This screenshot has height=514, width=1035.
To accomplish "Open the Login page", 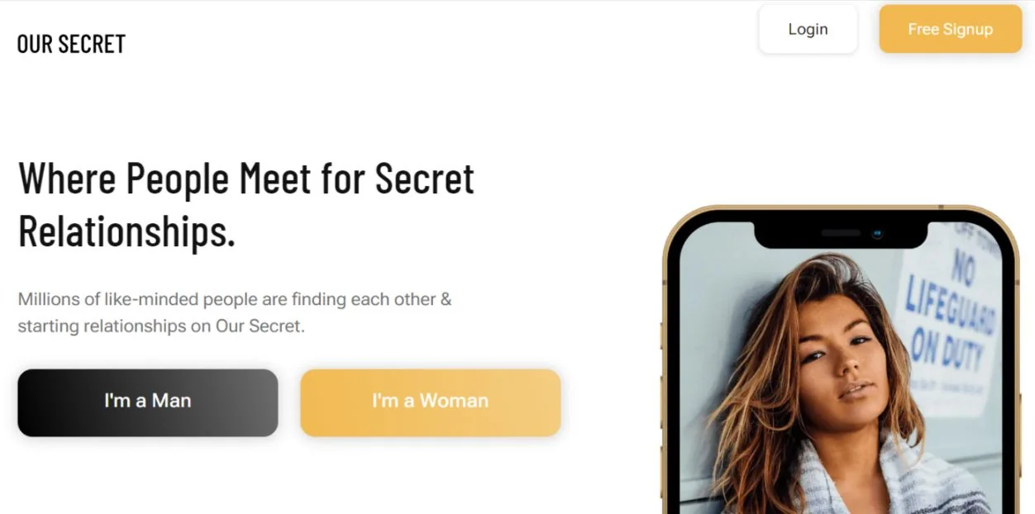I will pyautogui.click(x=808, y=29).
